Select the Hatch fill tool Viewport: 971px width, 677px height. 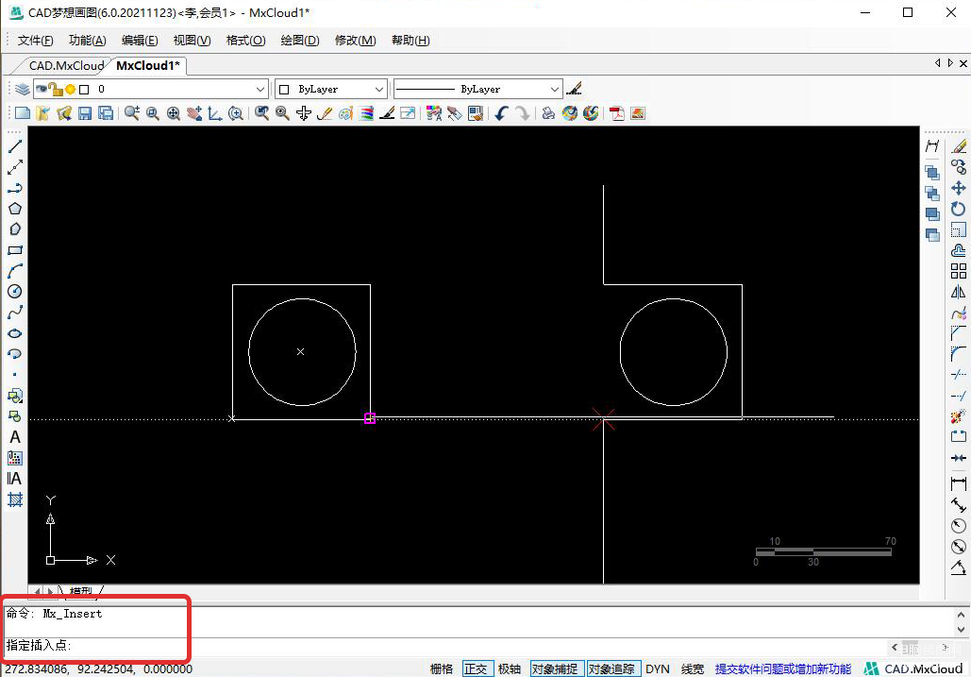15,499
